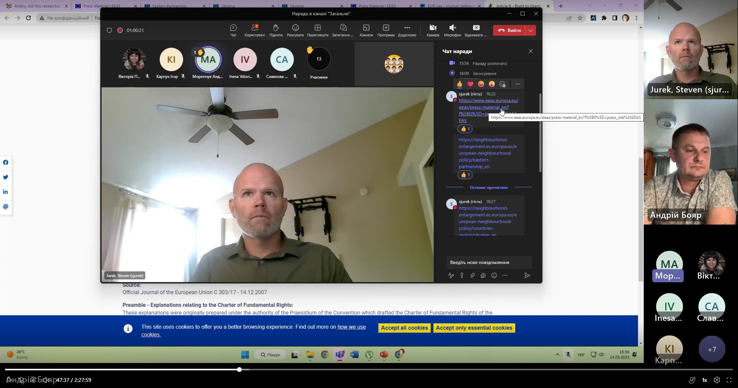Open Кімнати breakout rooms icon
This screenshot has width=738, height=388.
click(366, 28)
